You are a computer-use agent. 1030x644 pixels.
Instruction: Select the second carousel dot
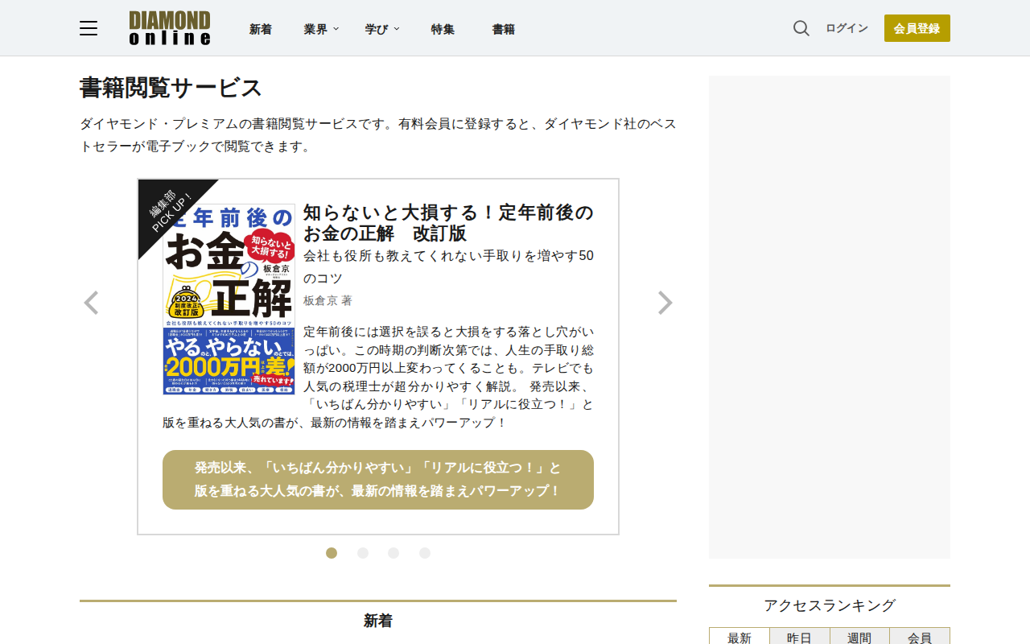pyautogui.click(x=363, y=553)
